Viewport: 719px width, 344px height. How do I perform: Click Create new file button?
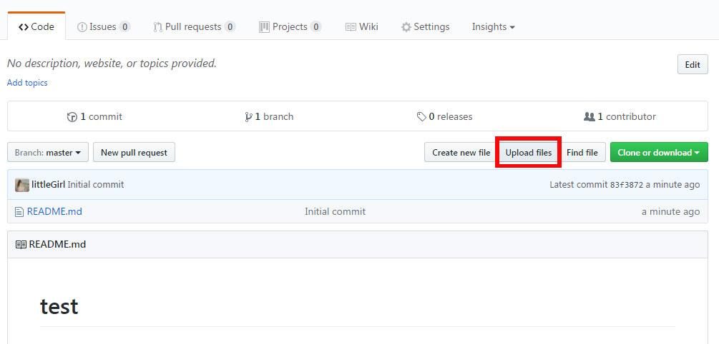pyautogui.click(x=461, y=152)
